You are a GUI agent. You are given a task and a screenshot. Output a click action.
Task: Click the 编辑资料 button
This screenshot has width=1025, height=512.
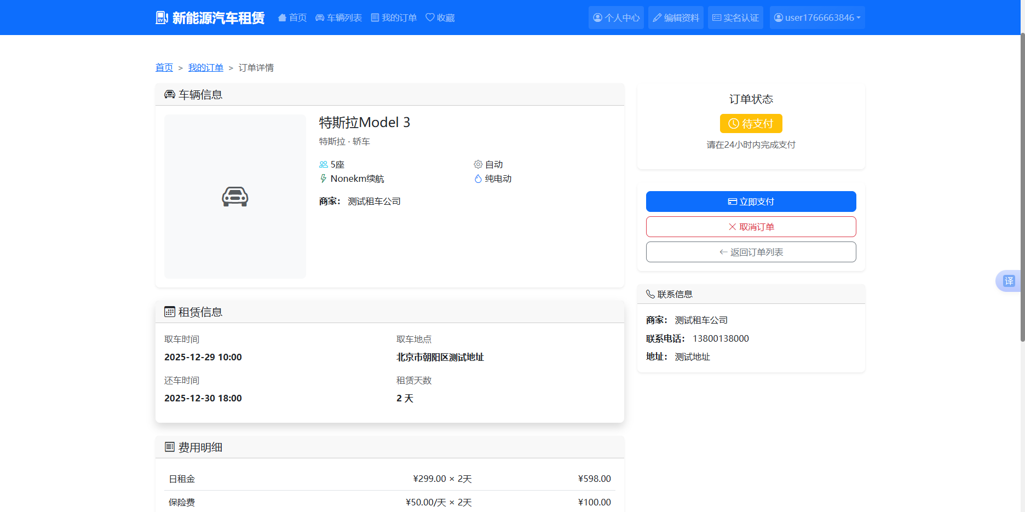[x=676, y=18]
